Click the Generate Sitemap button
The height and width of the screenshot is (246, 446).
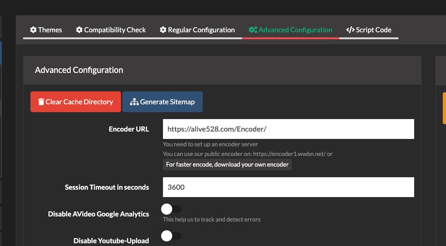click(163, 102)
